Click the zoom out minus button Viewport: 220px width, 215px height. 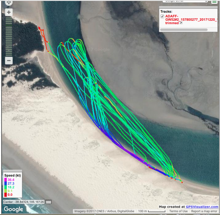tap(9, 61)
